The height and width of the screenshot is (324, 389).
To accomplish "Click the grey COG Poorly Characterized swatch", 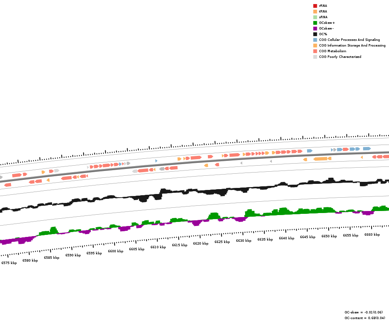I will [x=315, y=57].
